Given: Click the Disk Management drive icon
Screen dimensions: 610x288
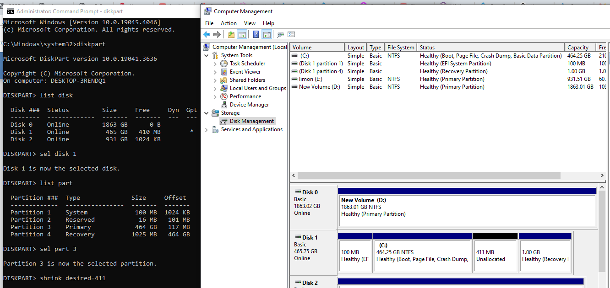Looking at the screenshot, I should [224, 121].
